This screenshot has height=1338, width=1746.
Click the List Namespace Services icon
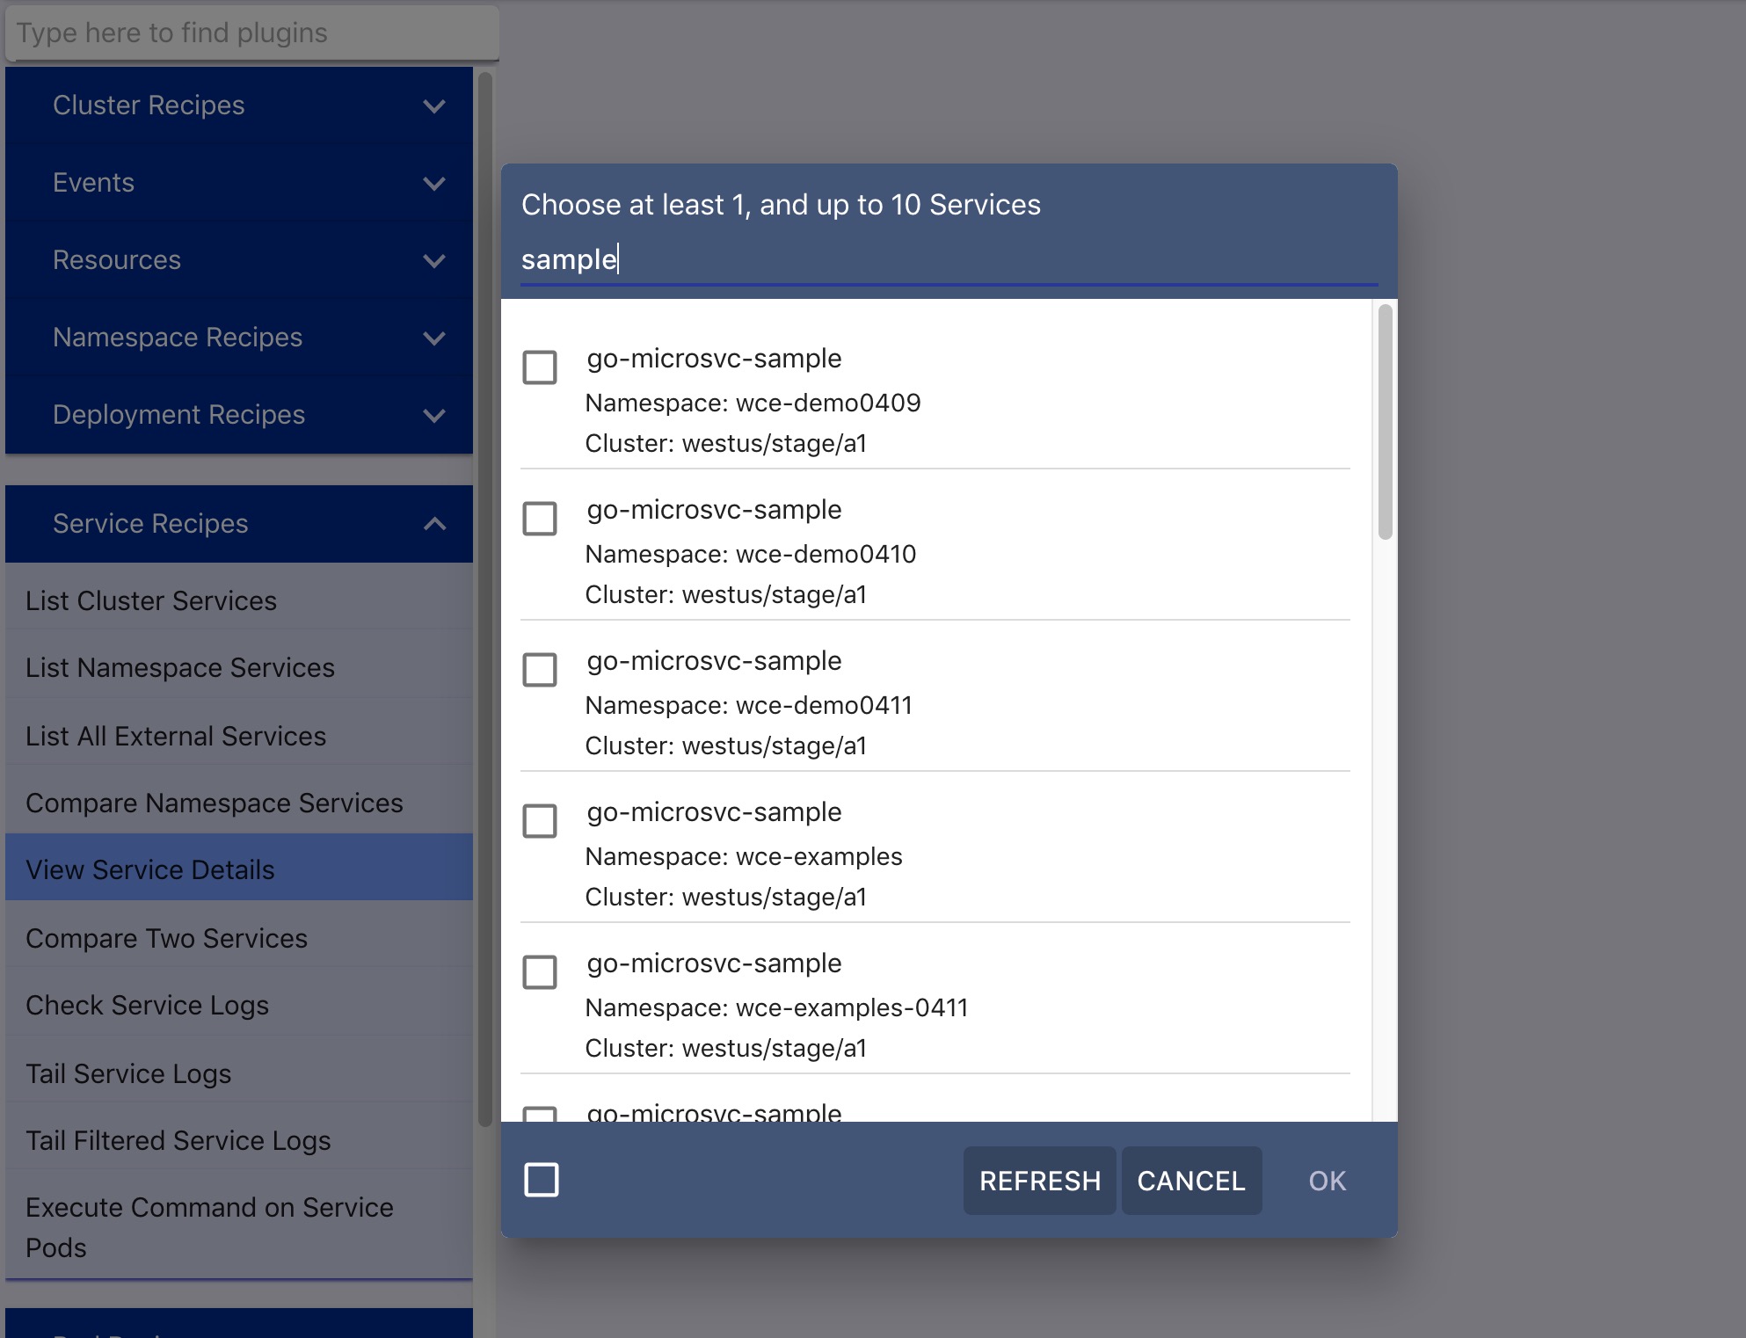click(178, 667)
